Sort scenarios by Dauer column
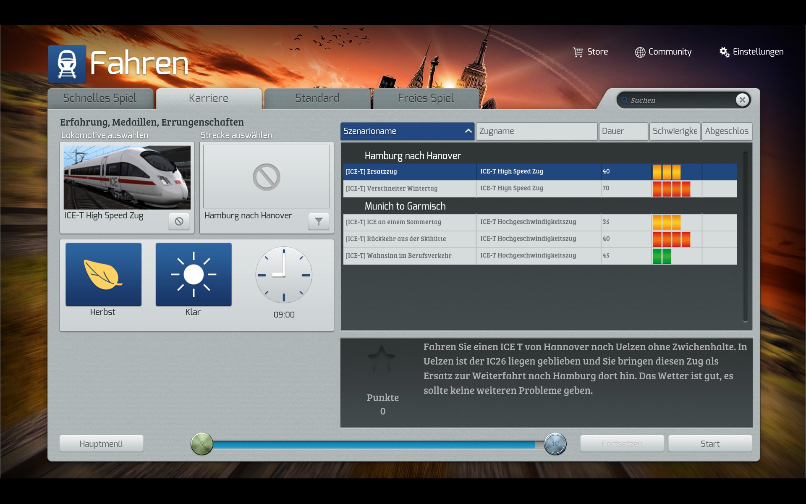This screenshot has width=806, height=504. pos(623,131)
